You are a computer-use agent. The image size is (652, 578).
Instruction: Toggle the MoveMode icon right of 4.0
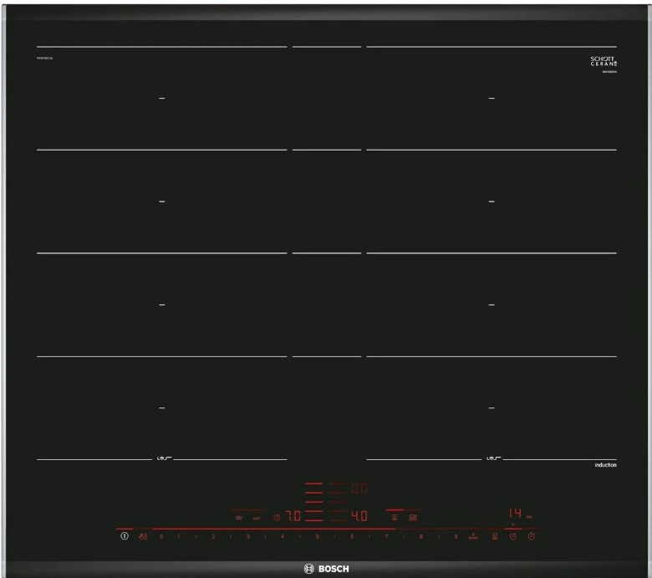tap(412, 517)
